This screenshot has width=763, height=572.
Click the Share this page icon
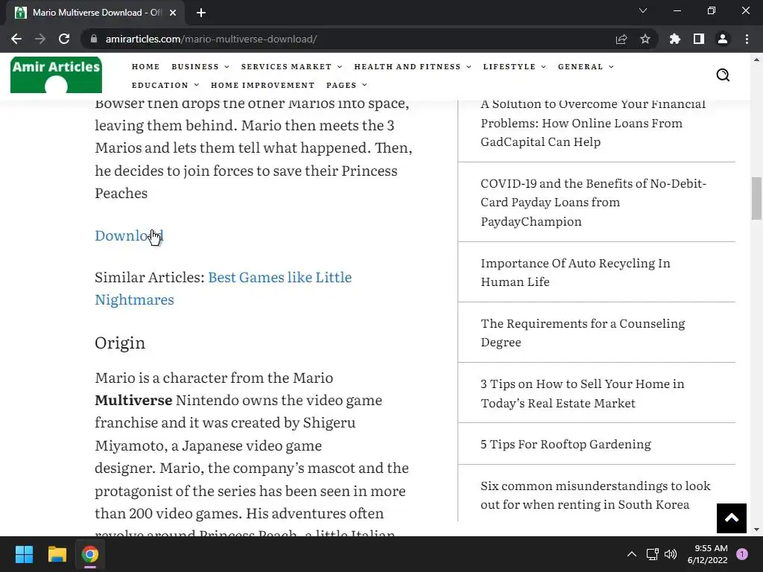click(621, 39)
